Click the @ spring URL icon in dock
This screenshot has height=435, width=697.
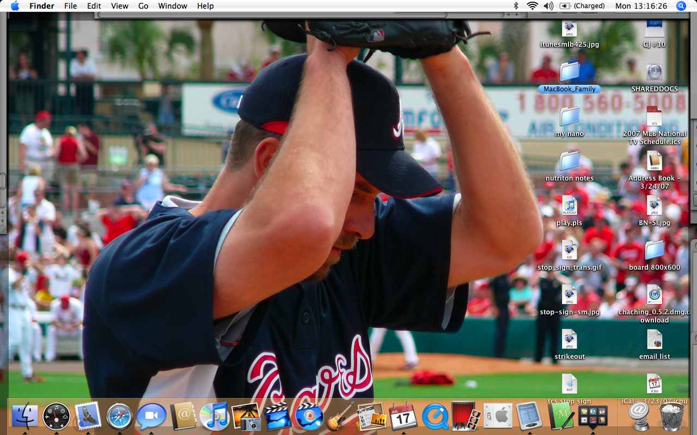639,417
